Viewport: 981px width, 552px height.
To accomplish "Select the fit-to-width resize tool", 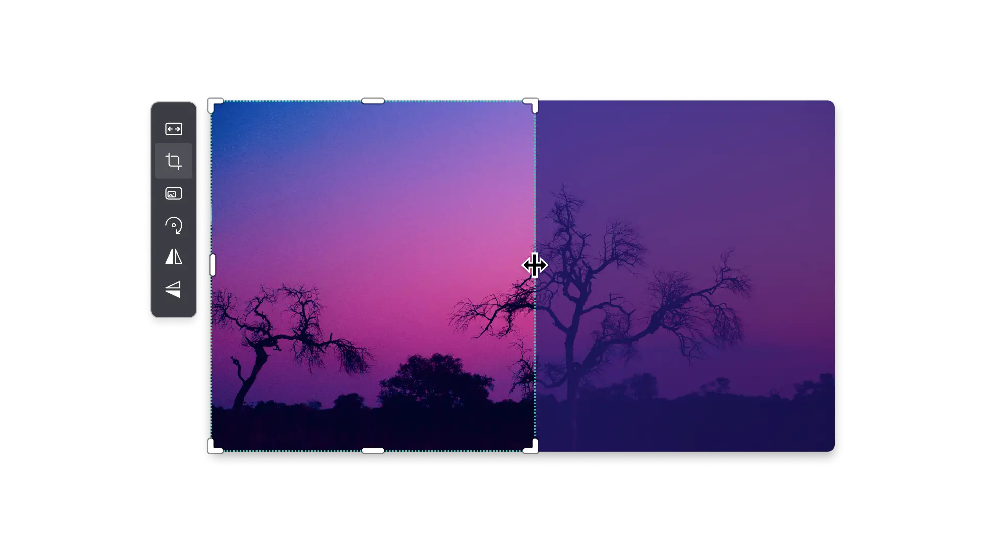I will point(174,129).
